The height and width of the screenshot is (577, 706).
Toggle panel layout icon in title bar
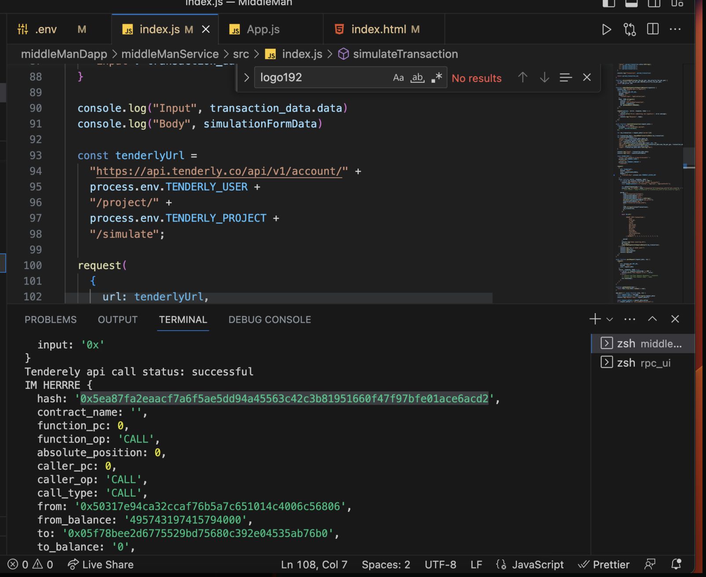(x=631, y=3)
